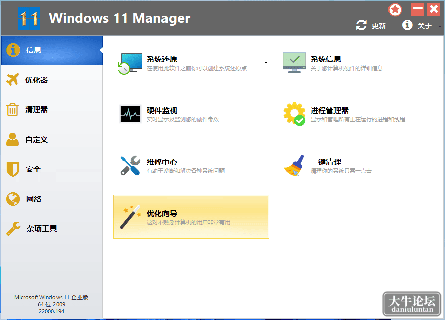Go to the 自定义 section
The image size is (445, 320).
[x=52, y=140]
